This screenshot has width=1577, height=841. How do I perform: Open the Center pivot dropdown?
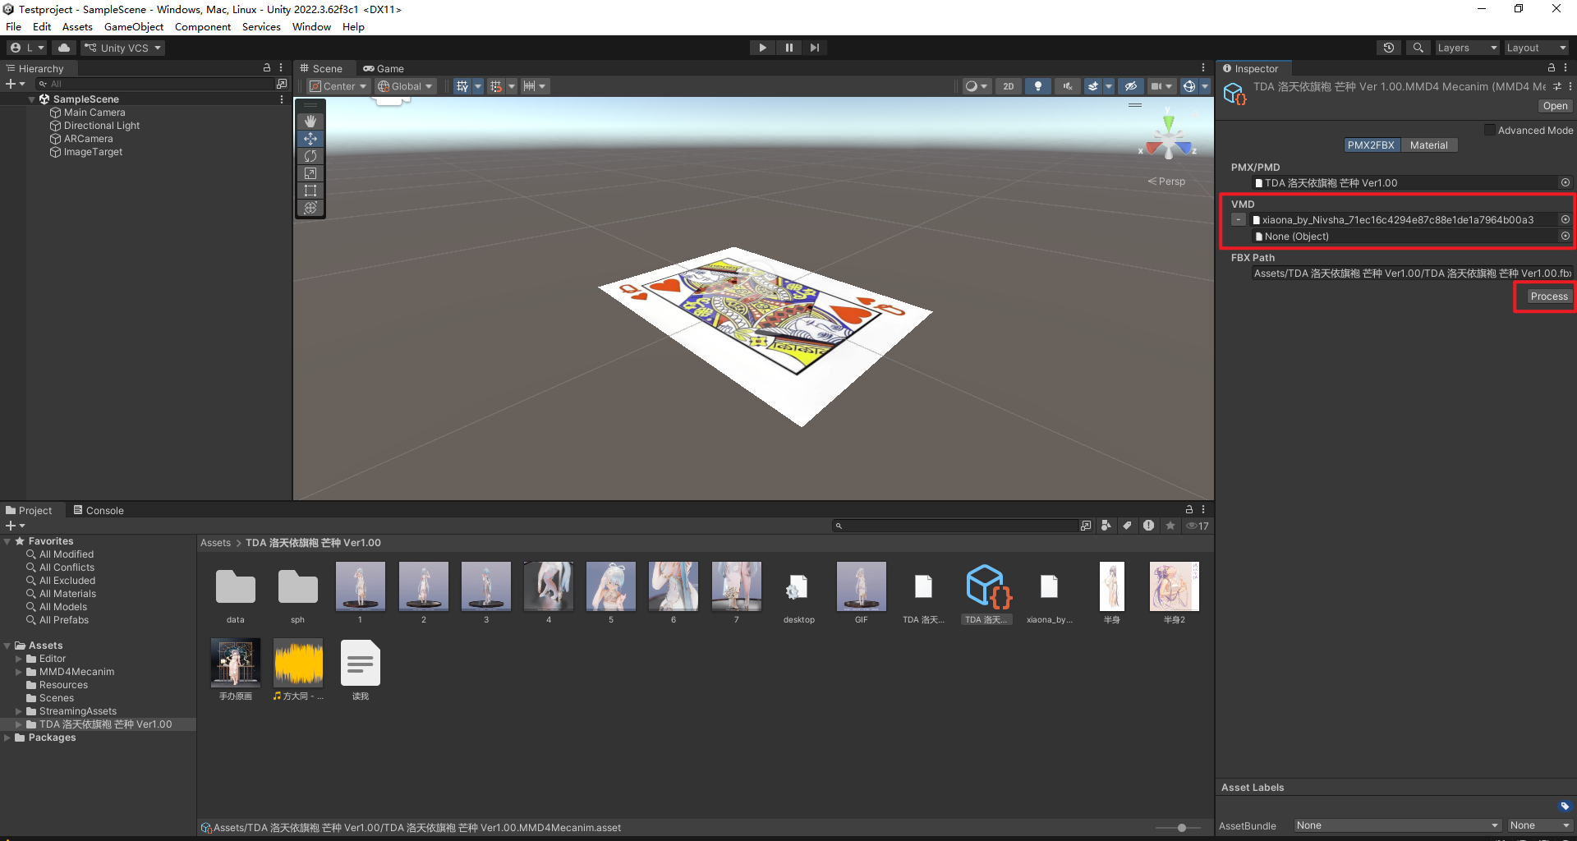[338, 86]
